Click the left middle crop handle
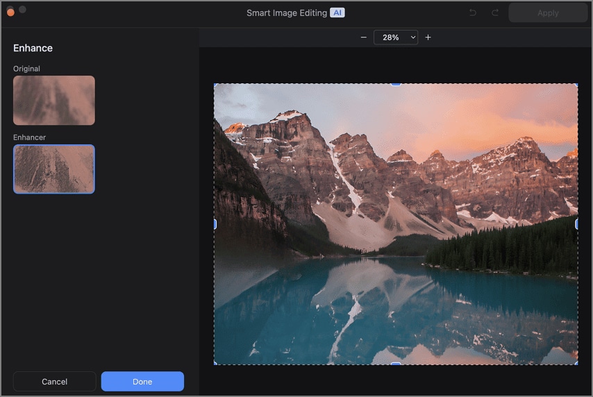 [x=215, y=224]
